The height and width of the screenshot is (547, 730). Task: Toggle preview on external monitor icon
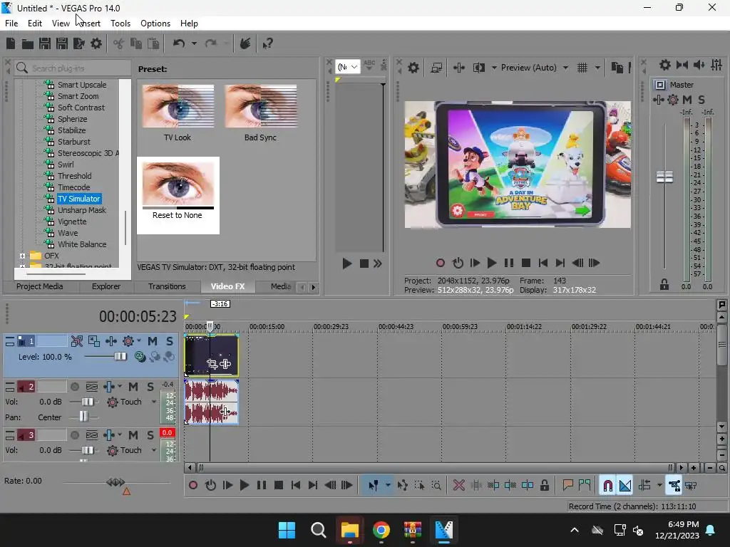pos(436,68)
